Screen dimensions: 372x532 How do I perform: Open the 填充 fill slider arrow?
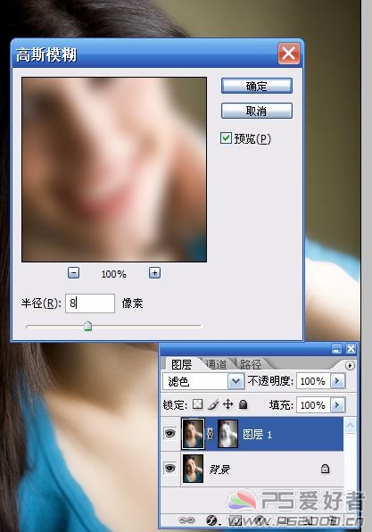[x=337, y=405]
